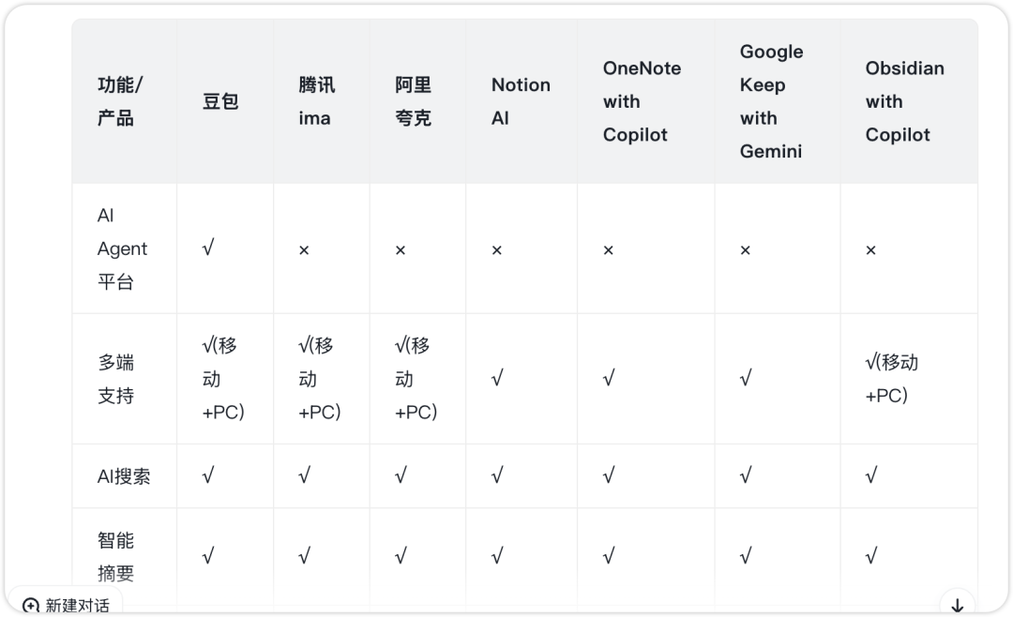Image resolution: width=1013 pixels, height=617 pixels.
Task: Select the 腾讯 ima column header
Action: coord(316,101)
